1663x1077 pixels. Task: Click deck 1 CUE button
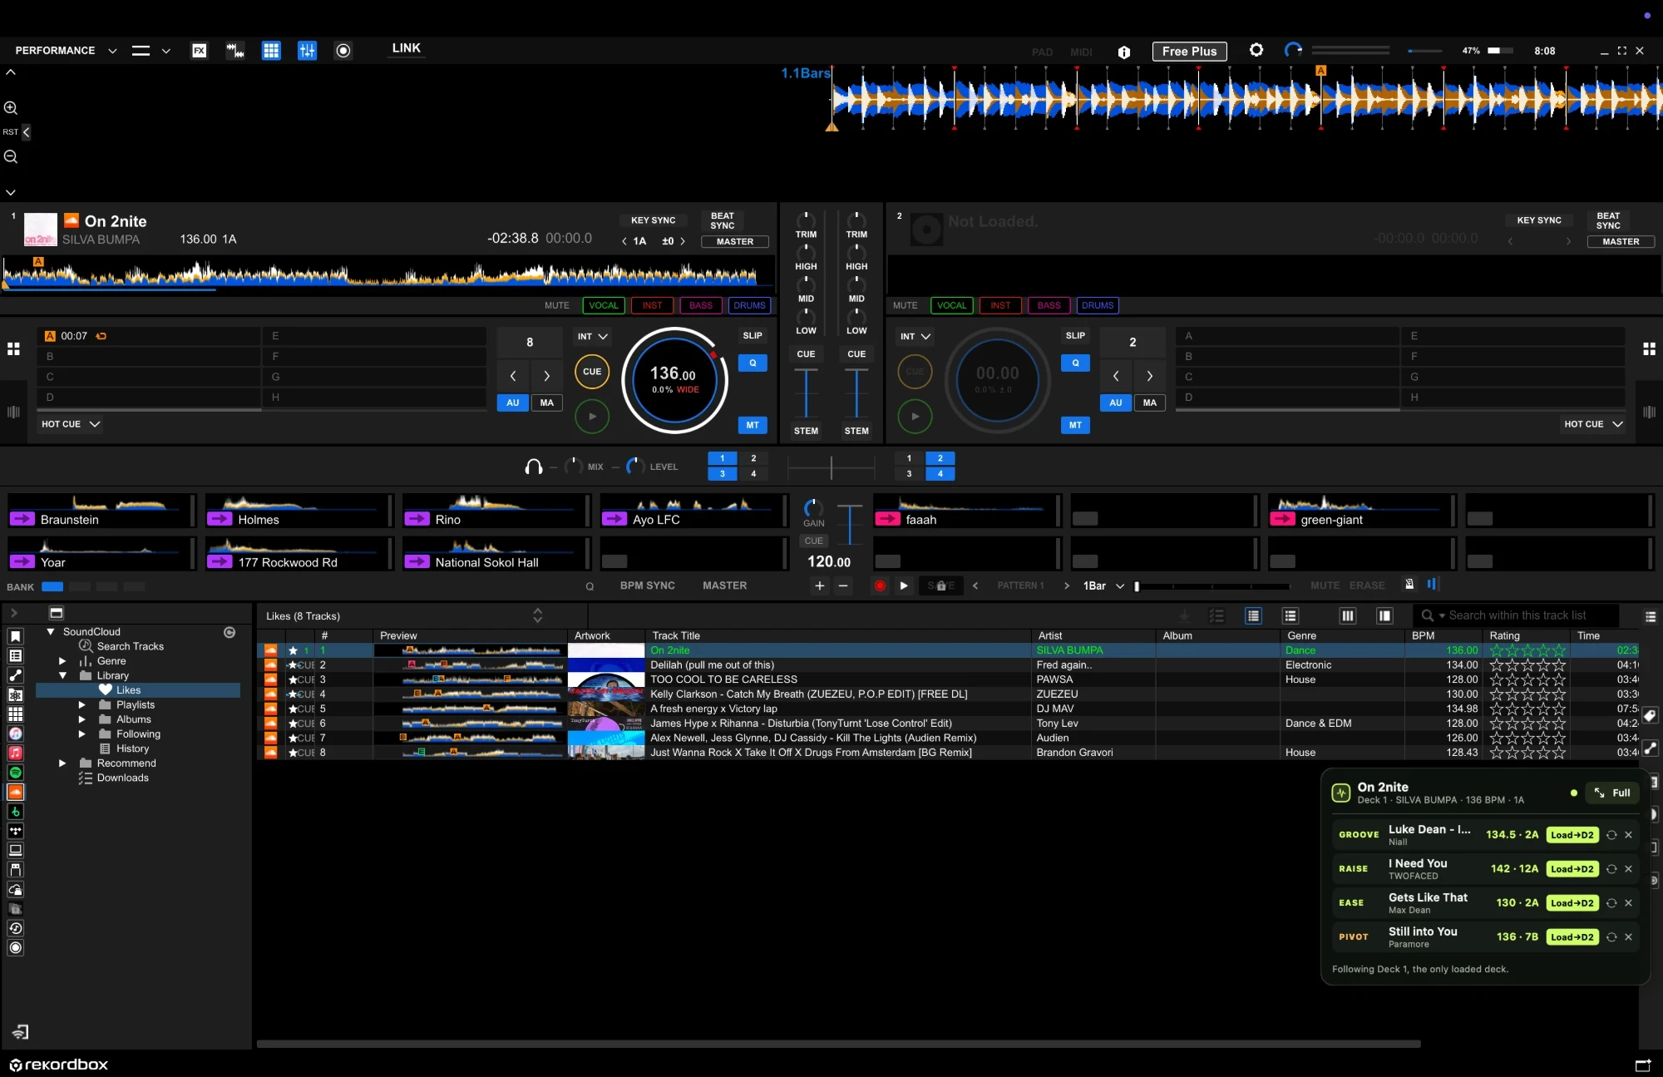pyautogui.click(x=592, y=372)
